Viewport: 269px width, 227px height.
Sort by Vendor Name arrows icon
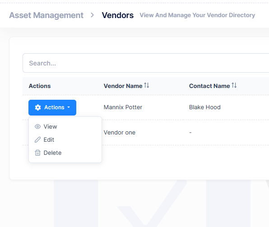click(x=147, y=85)
